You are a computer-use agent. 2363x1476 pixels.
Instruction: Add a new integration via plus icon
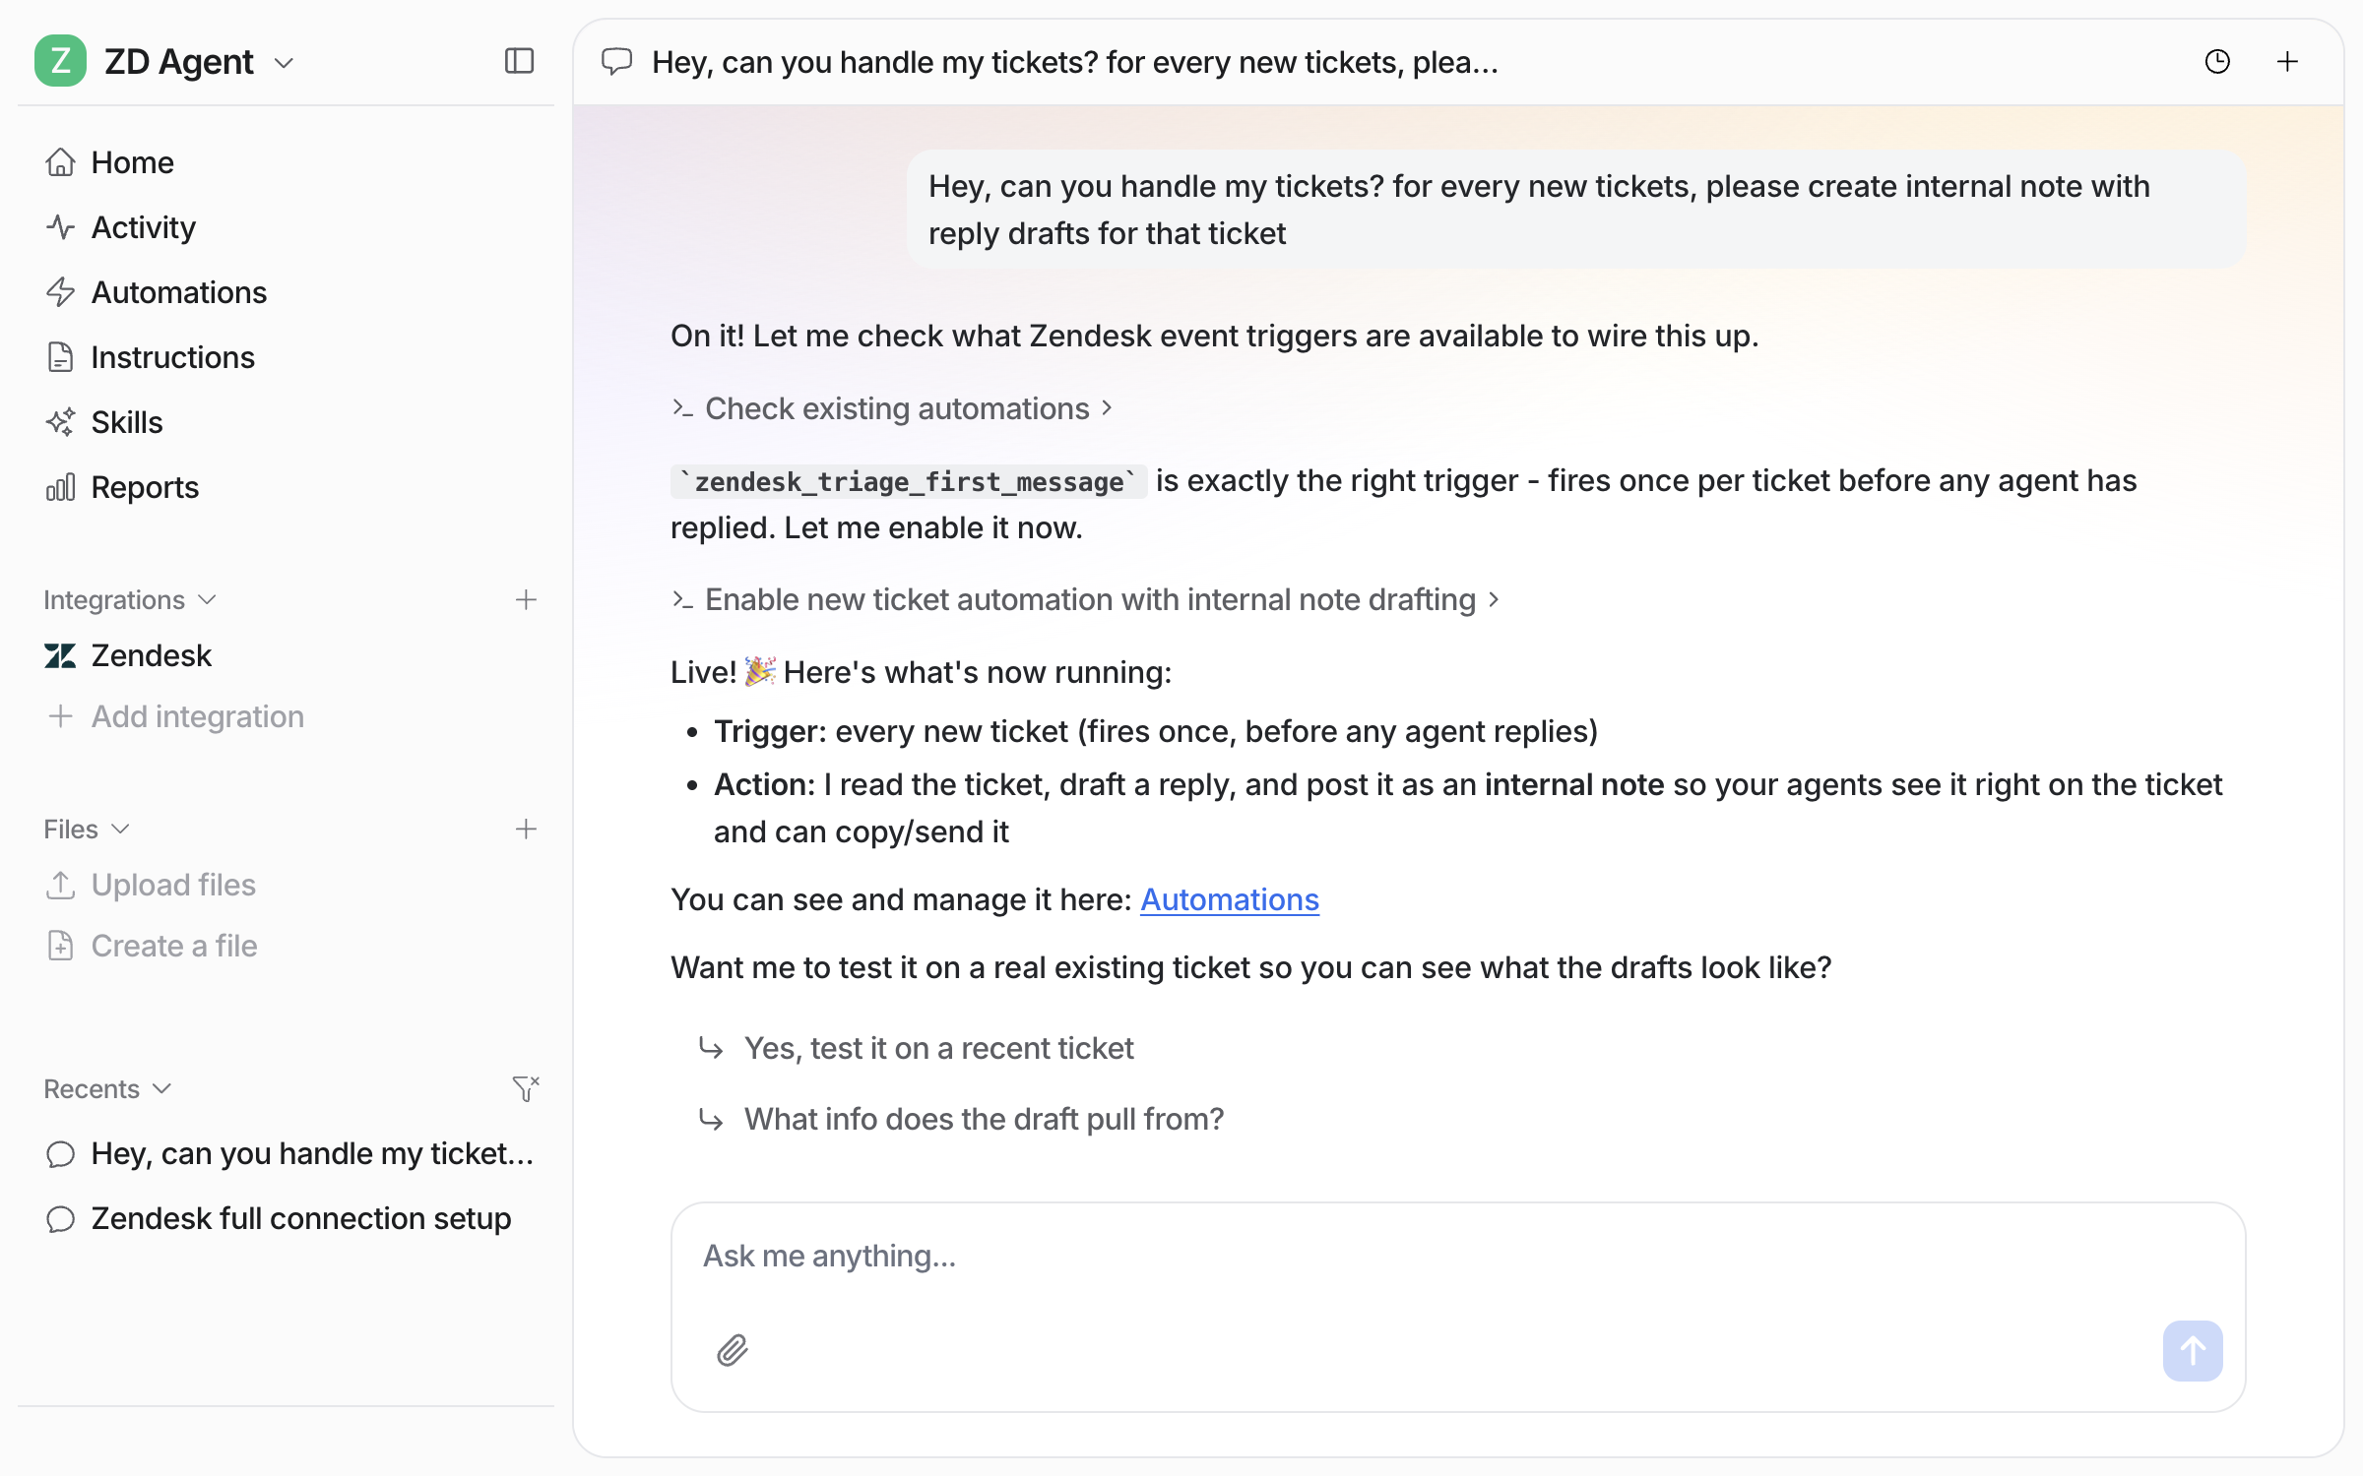click(x=526, y=599)
